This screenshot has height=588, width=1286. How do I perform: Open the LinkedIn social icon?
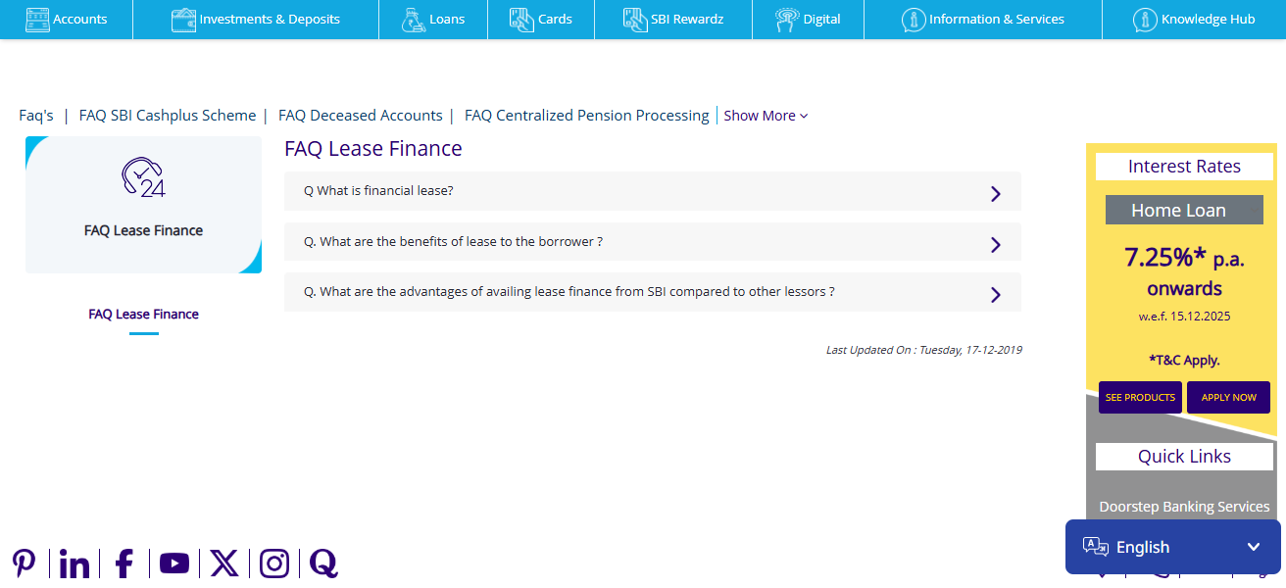tap(74, 563)
